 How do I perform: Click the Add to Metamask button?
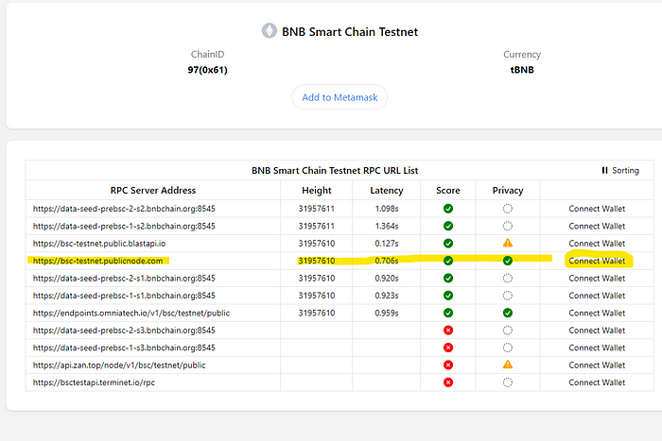(x=340, y=97)
